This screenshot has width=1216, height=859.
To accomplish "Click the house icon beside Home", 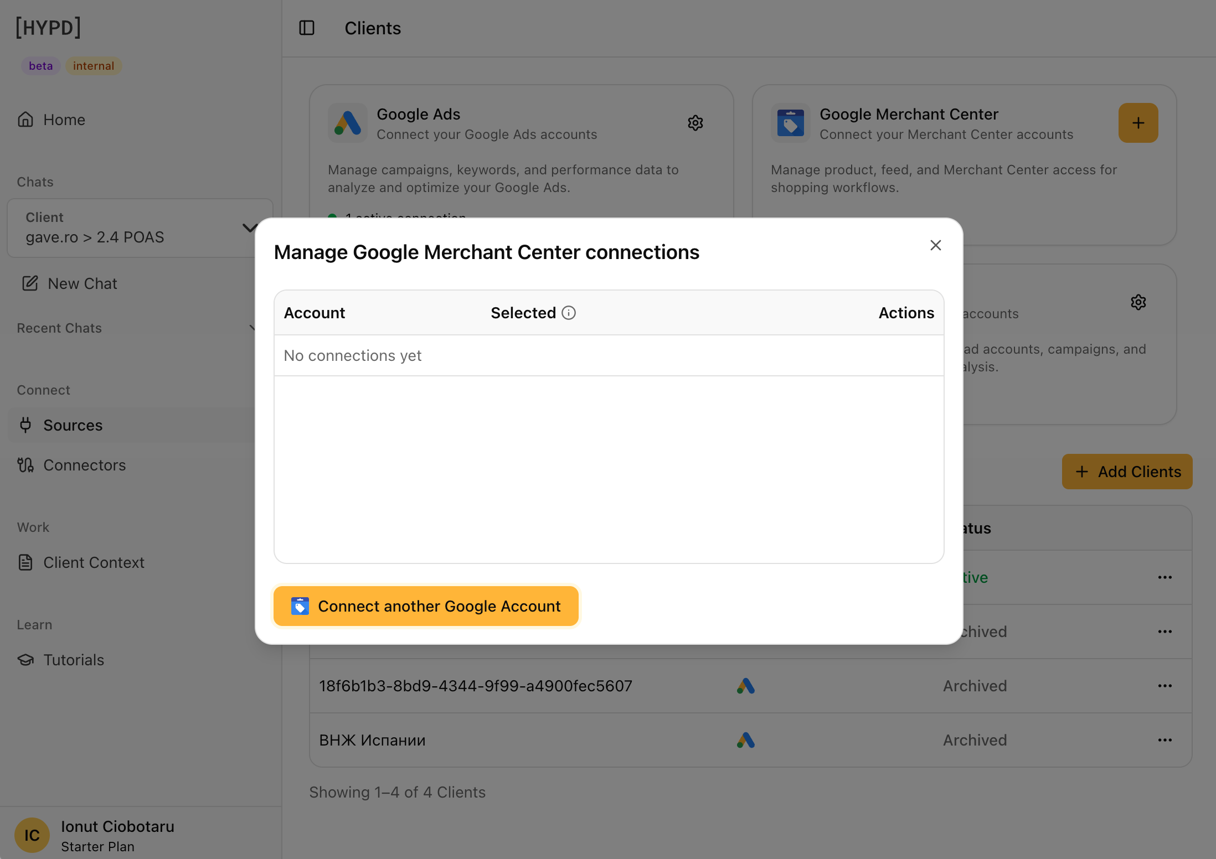I will tap(25, 120).
